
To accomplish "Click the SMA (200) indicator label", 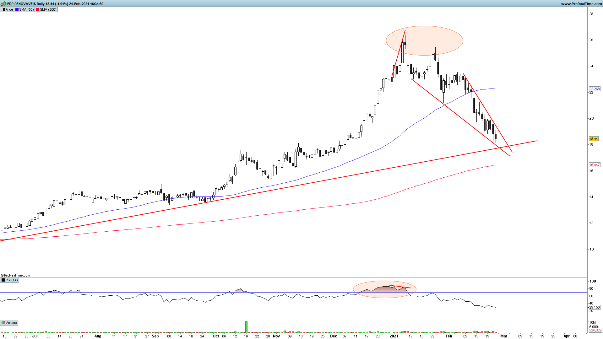I will coord(48,9).
